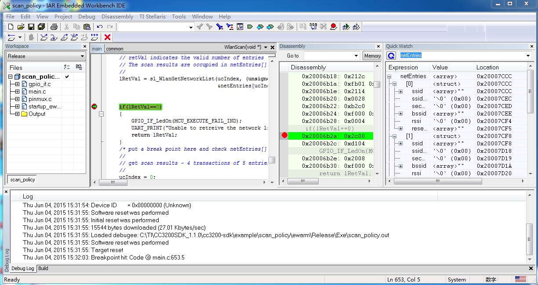Switch to the Build tab in the log pane
The width and height of the screenshot is (538, 285).
coord(43,268)
